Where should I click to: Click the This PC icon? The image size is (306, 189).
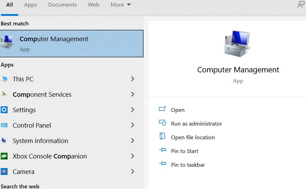coord(4,79)
